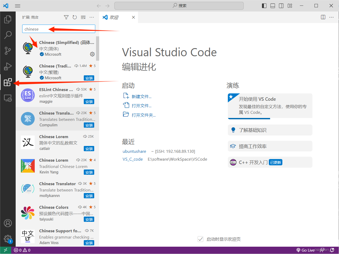Open manage gear for Chinese (Simplified) extension
Viewport: 339px width, 254px height.
[92, 54]
